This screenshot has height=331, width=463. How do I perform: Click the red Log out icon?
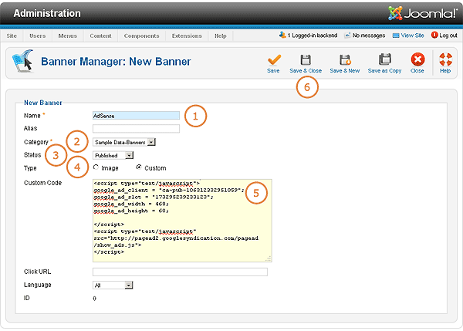434,35
